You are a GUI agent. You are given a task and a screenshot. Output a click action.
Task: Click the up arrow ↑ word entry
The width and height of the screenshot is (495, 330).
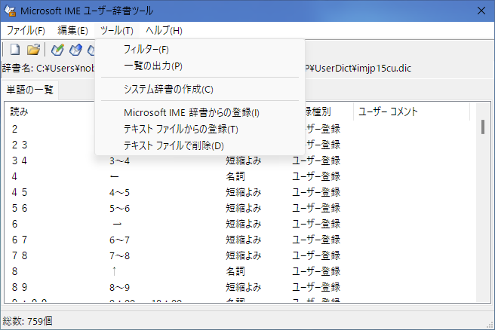tap(114, 271)
